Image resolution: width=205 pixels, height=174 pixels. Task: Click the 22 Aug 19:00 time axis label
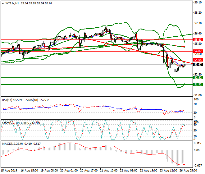[x=148, y=171]
